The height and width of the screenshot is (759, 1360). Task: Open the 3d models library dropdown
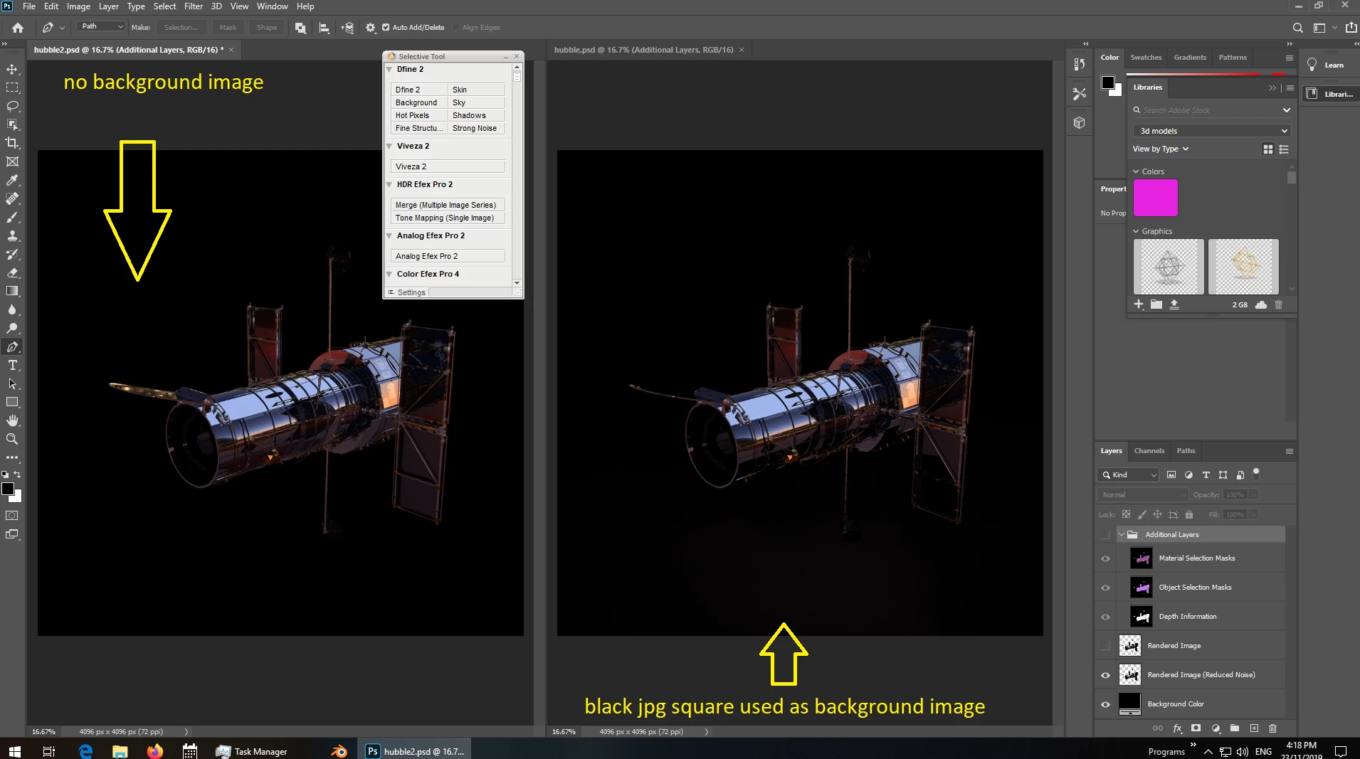click(x=1211, y=131)
